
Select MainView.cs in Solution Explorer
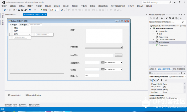[x=164, y=42]
